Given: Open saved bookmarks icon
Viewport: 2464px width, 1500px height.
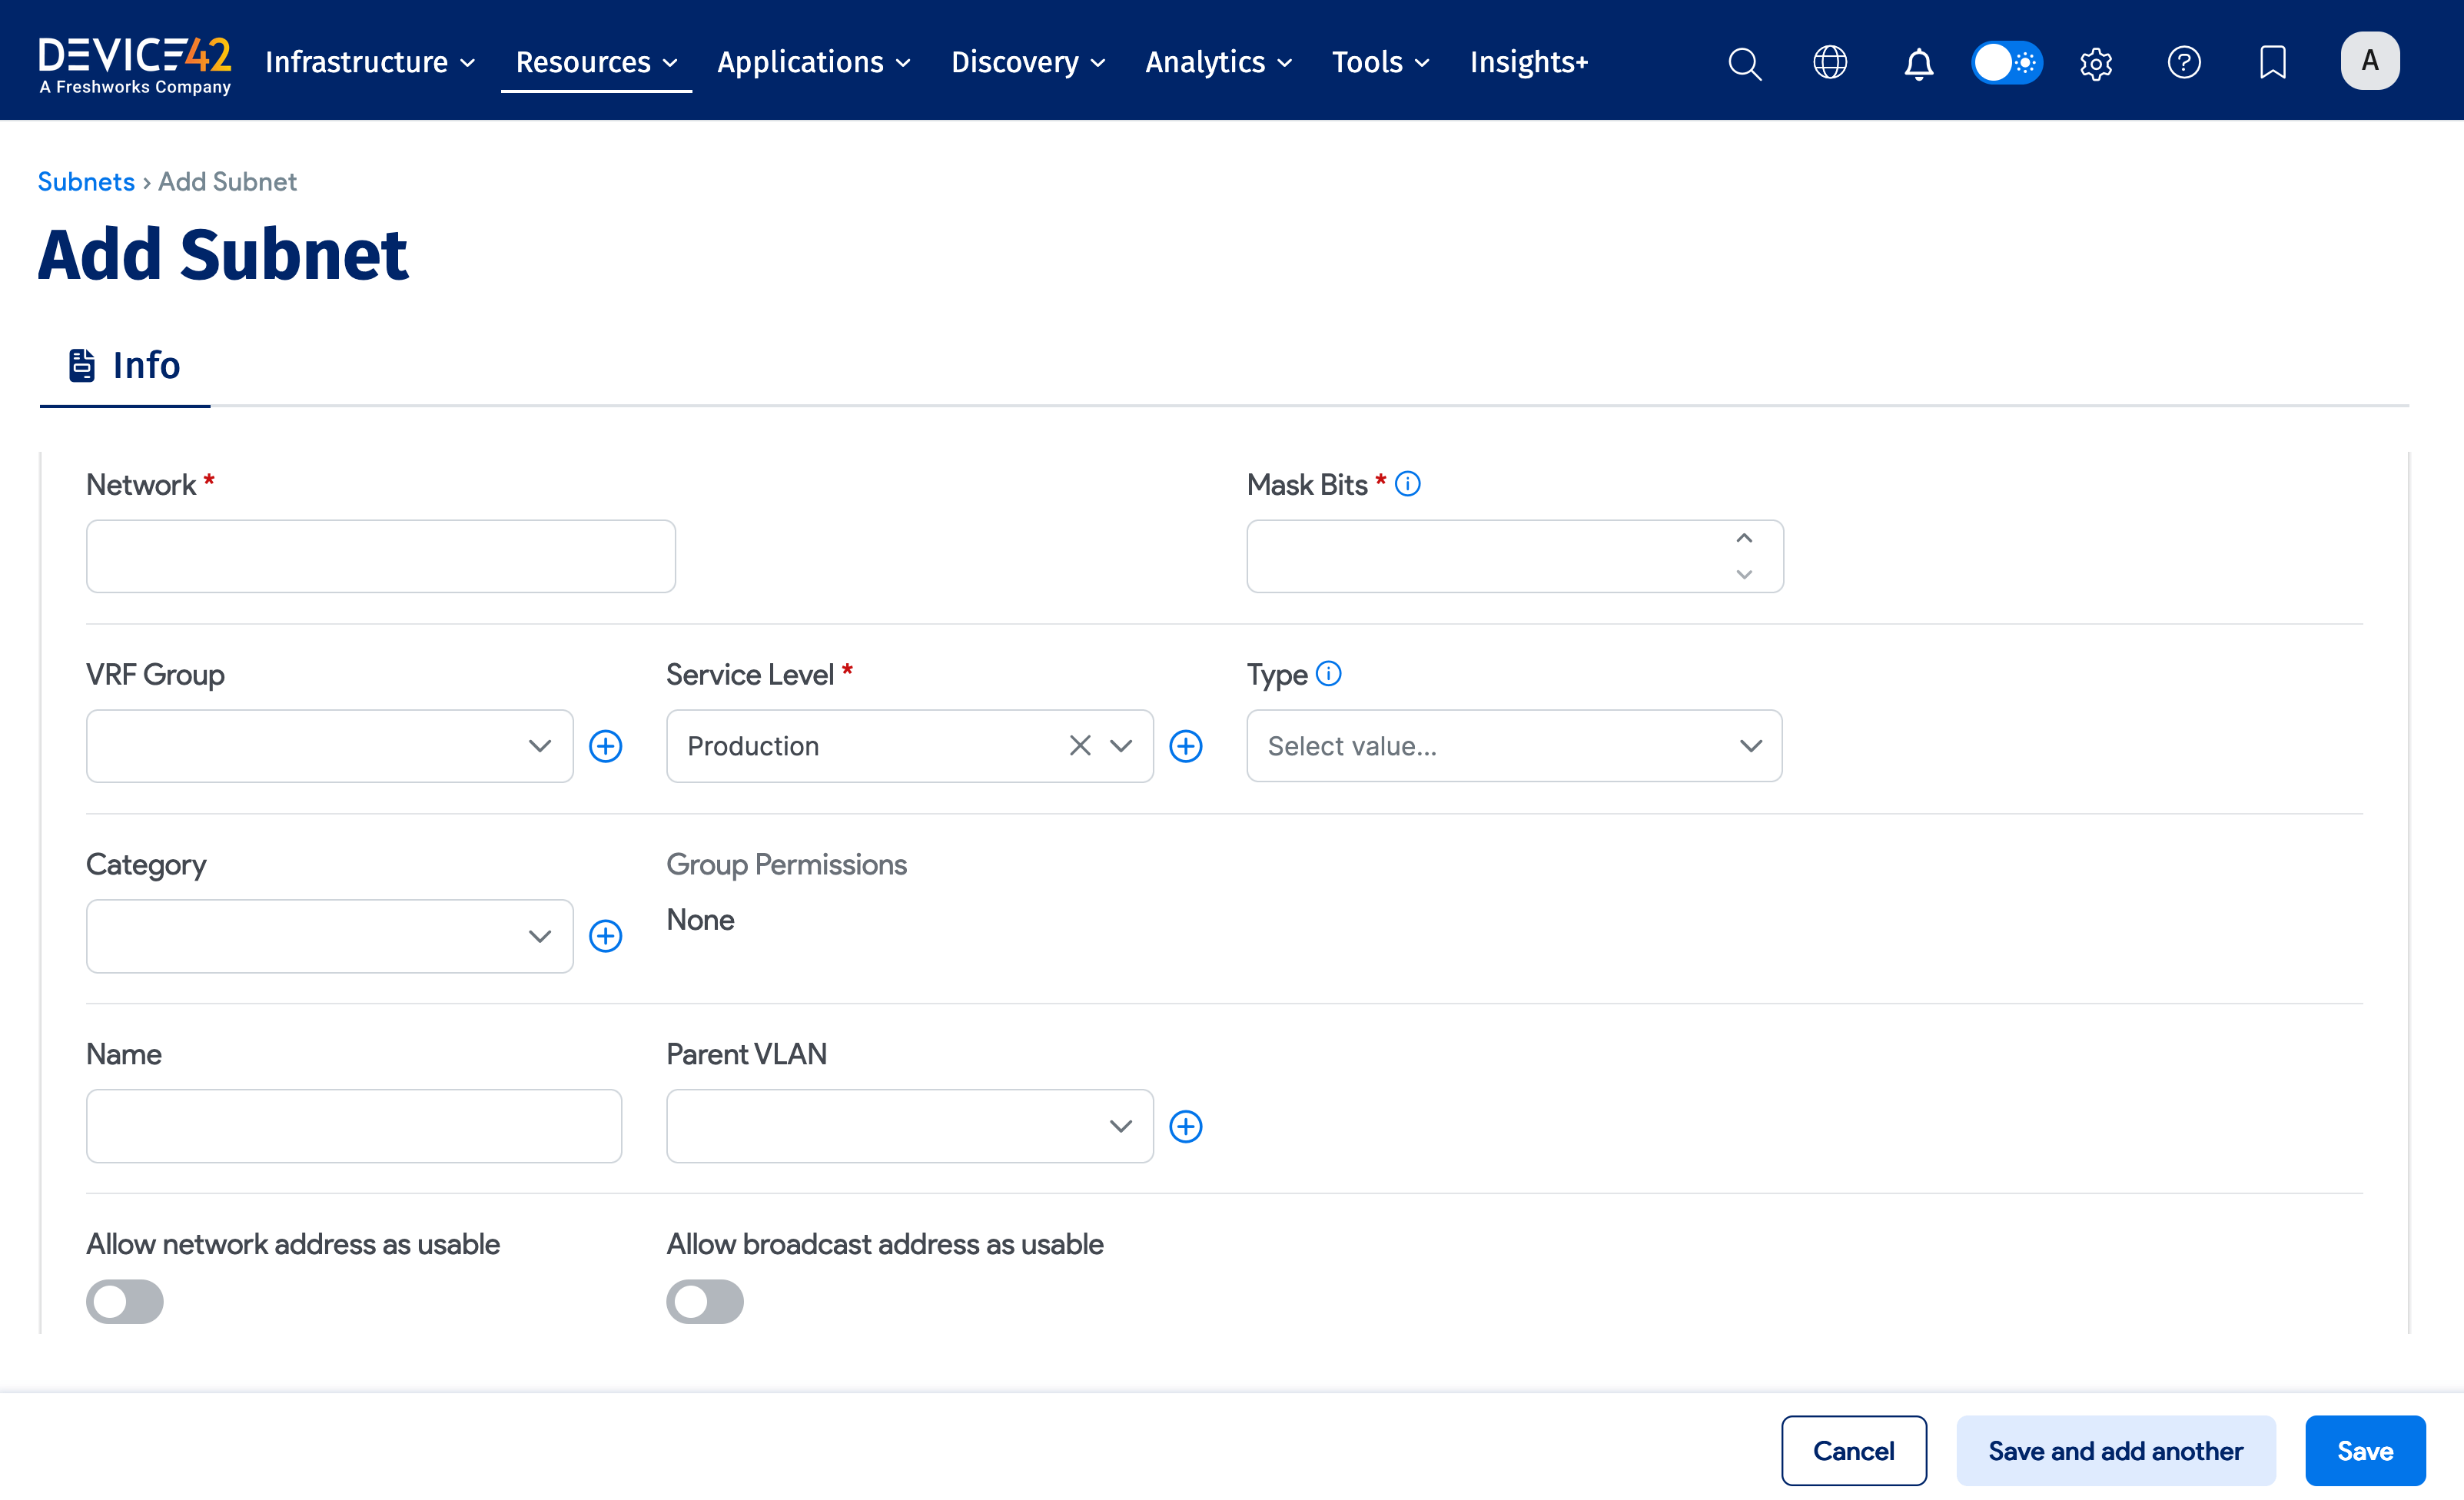Looking at the screenshot, I should [x=2273, y=62].
